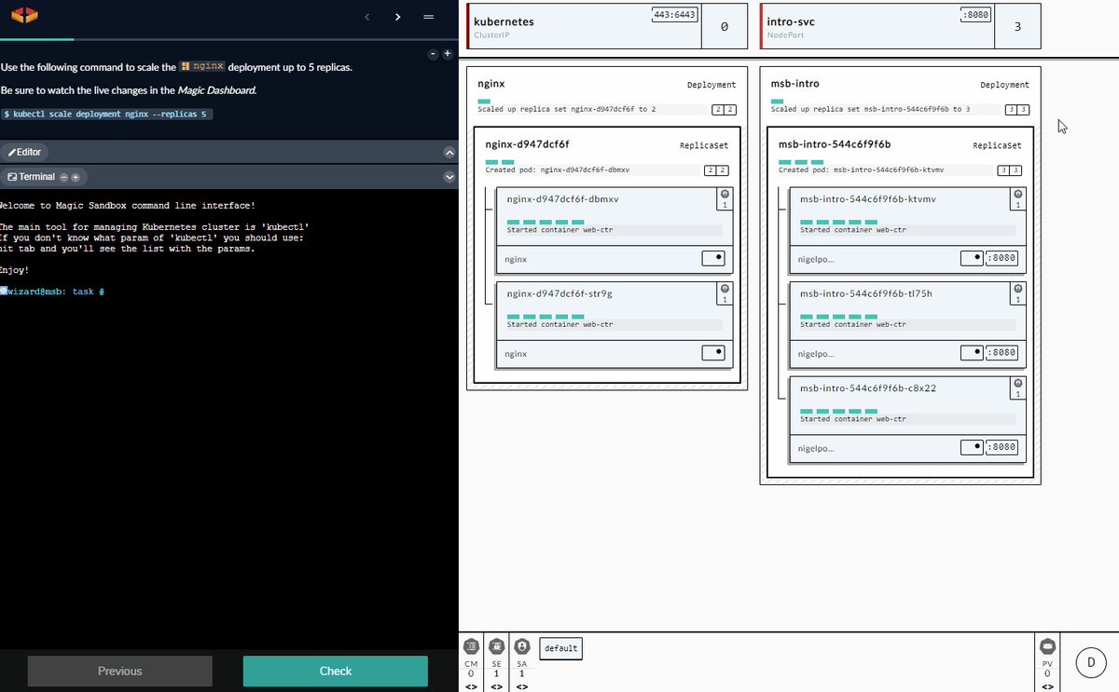Click kubernetes service port 443:6443

pyautogui.click(x=674, y=14)
